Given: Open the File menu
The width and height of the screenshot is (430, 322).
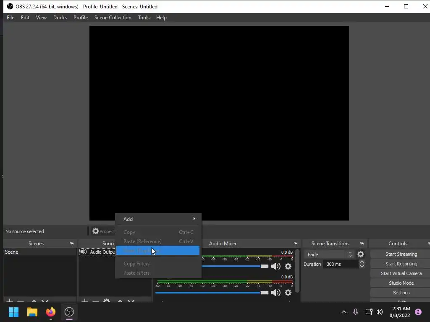Looking at the screenshot, I should 10,18.
